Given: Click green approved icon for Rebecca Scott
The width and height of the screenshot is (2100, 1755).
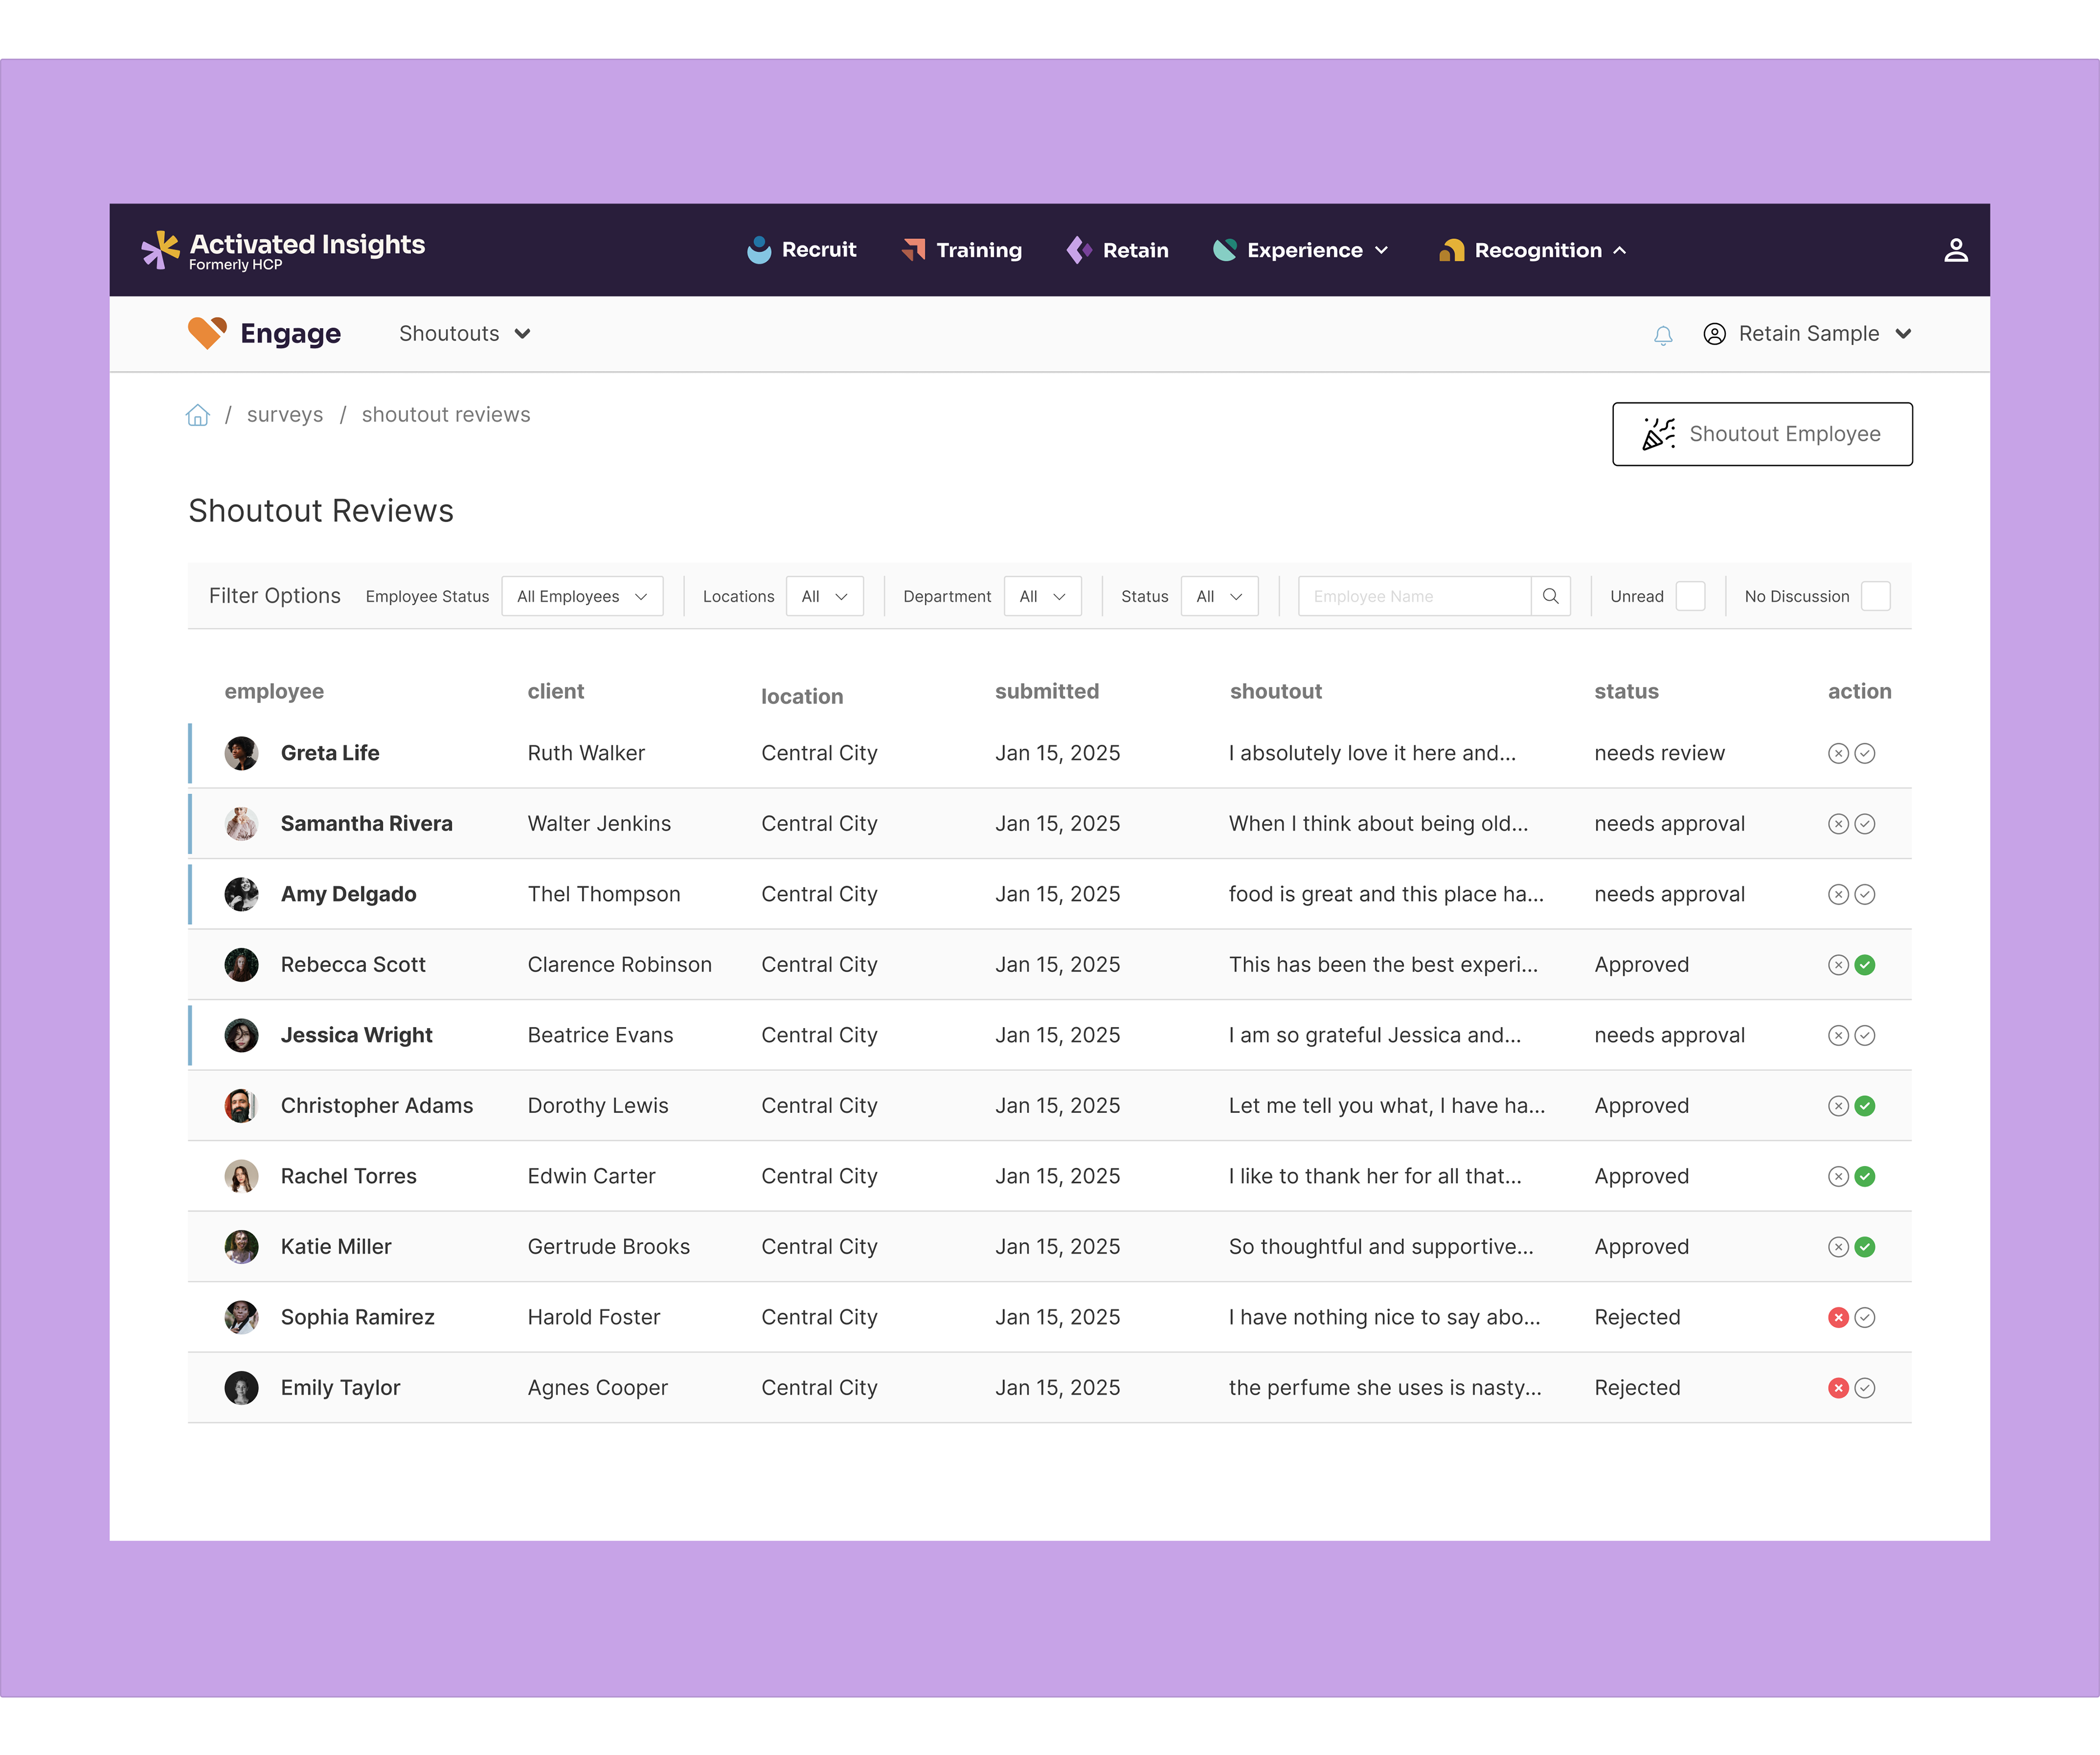Looking at the screenshot, I should click(1865, 965).
